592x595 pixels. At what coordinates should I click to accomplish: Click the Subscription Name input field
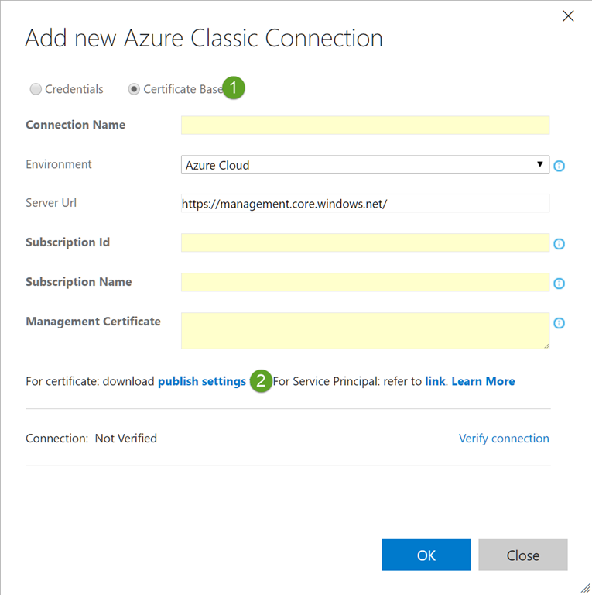[364, 283]
